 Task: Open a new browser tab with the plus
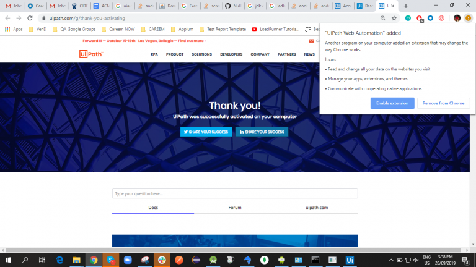pos(405,6)
